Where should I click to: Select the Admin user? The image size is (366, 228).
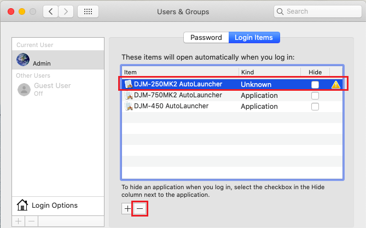click(58, 60)
